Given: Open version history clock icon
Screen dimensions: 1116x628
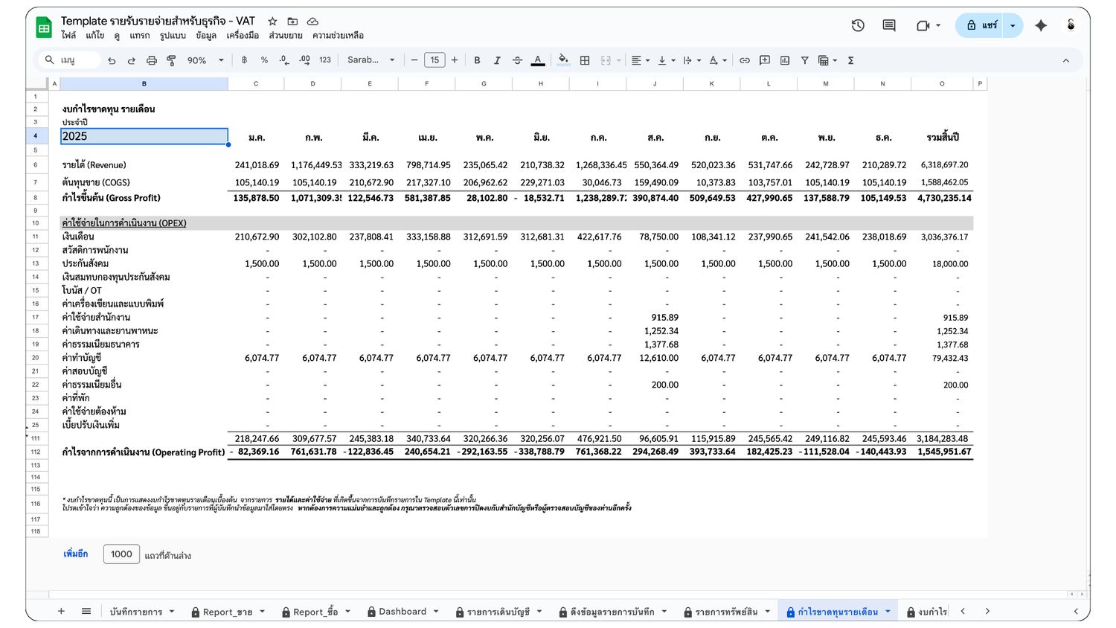Looking at the screenshot, I should click(858, 25).
